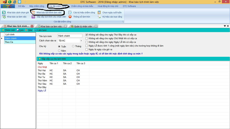Enable 'Không xét vắng cho ngày Chủ Nhật'
The image size is (230, 129).
pyautogui.click(x=87, y=38)
